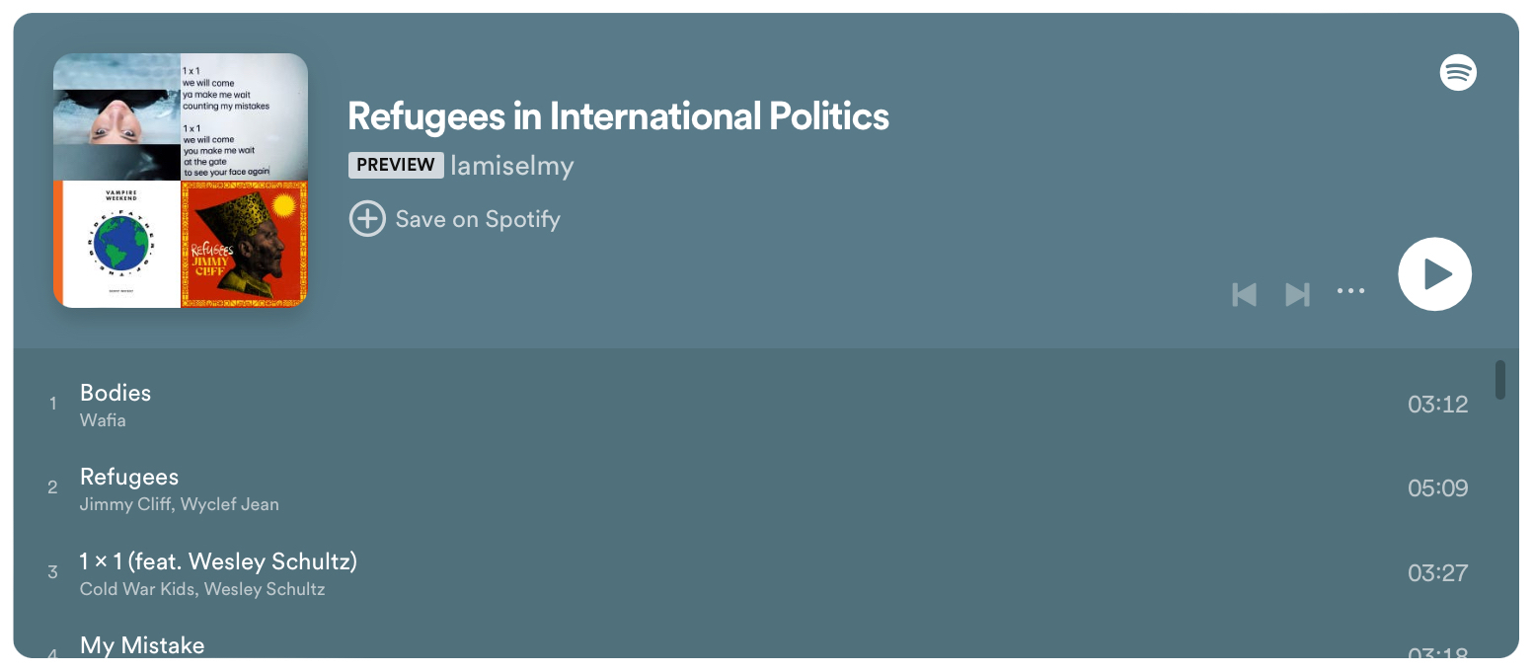Viewport: 1534px width, 671px height.
Task: Play 1 × 1 (feat. Wesley Schultz)
Action: pos(218,561)
